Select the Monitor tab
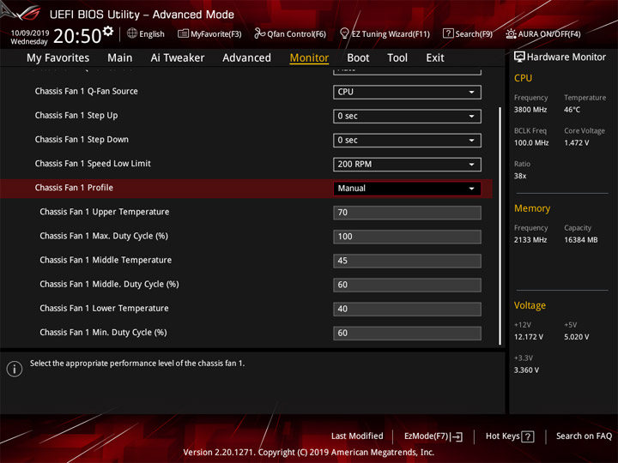Image resolution: width=618 pixels, height=463 pixels. tap(309, 58)
